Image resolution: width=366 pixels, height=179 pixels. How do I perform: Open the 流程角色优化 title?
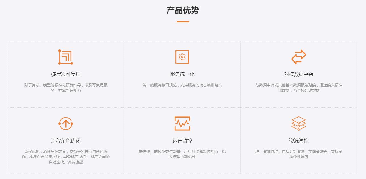[66, 141]
